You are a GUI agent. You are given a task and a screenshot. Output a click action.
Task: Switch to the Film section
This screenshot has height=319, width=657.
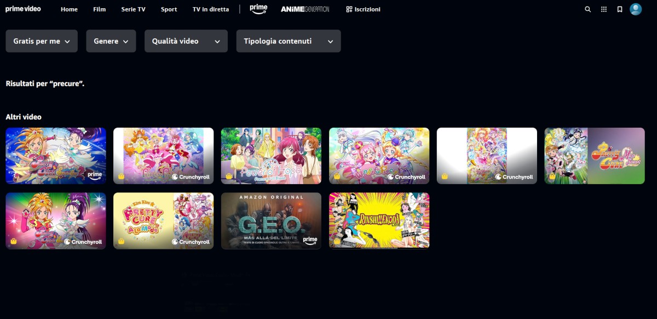click(100, 9)
